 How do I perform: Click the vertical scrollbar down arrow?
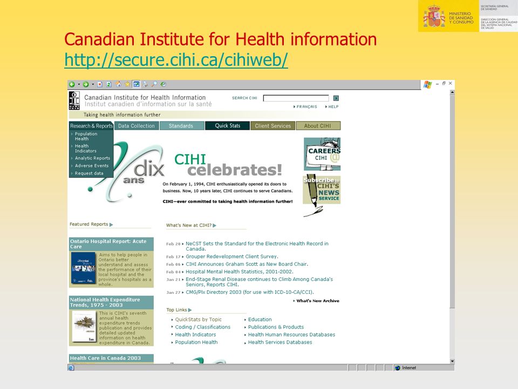coord(452,361)
